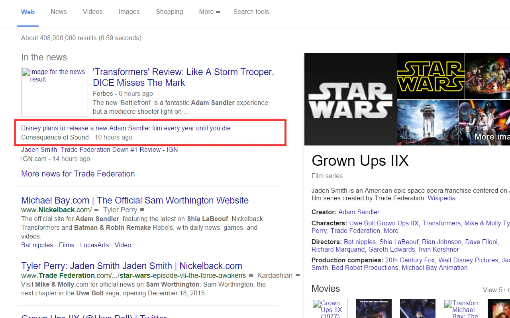Open 20th Century Fox company link

[410, 260]
